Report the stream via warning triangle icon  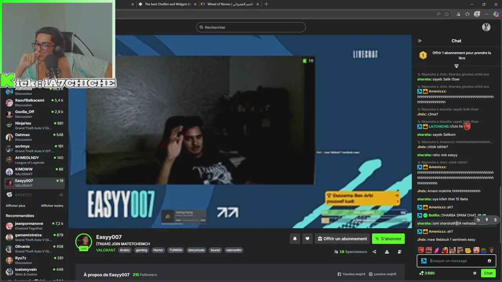(387, 252)
